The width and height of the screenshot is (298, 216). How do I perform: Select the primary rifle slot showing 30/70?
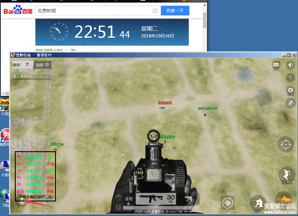tap(156, 199)
